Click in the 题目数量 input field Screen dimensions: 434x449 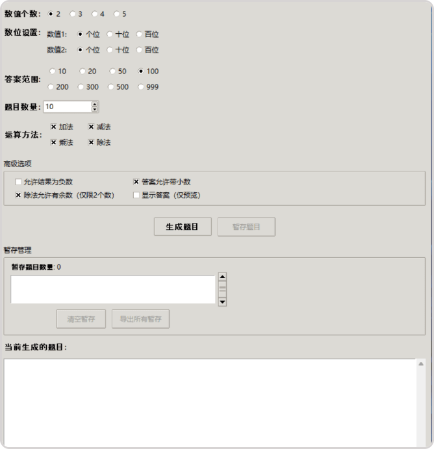tap(66, 107)
